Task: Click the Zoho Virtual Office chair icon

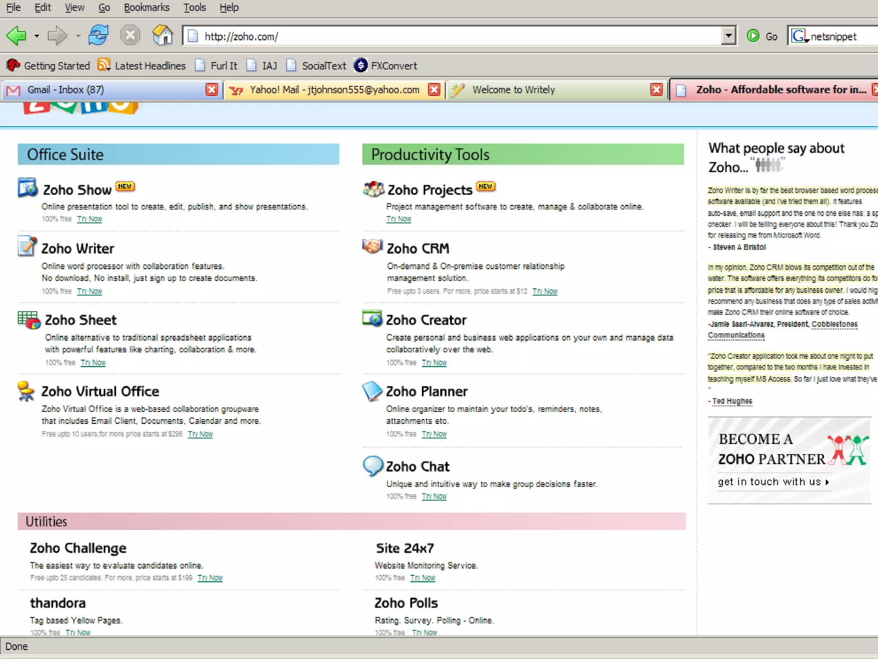Action: tap(26, 391)
